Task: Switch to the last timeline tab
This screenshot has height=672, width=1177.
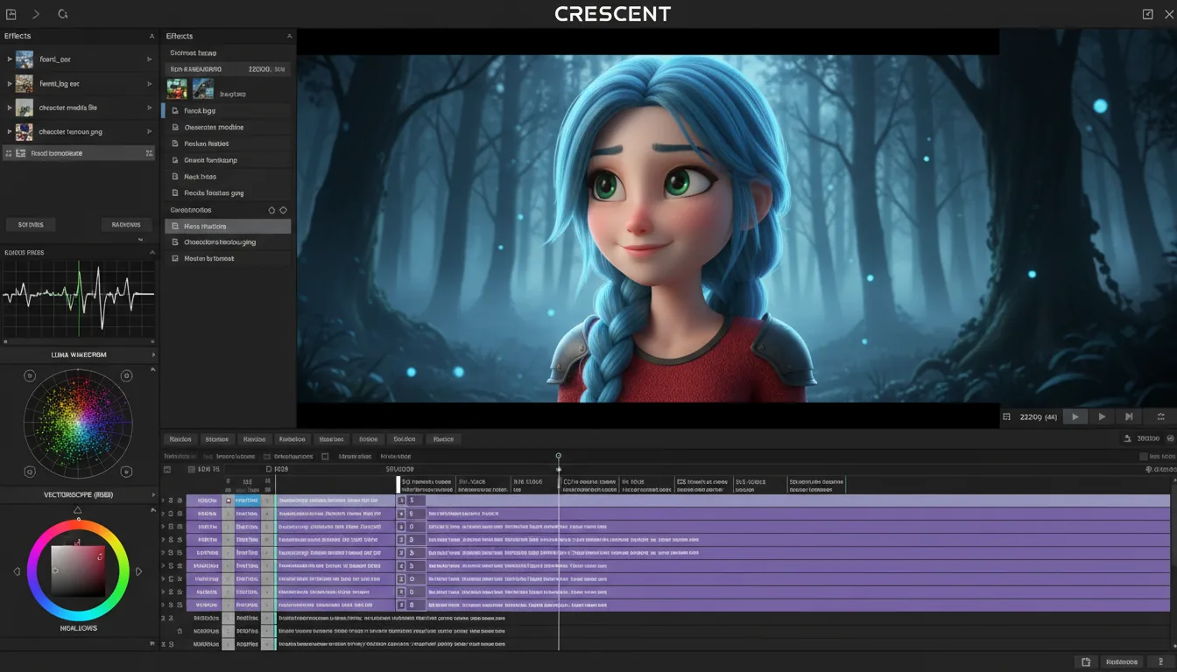Action: click(x=443, y=439)
